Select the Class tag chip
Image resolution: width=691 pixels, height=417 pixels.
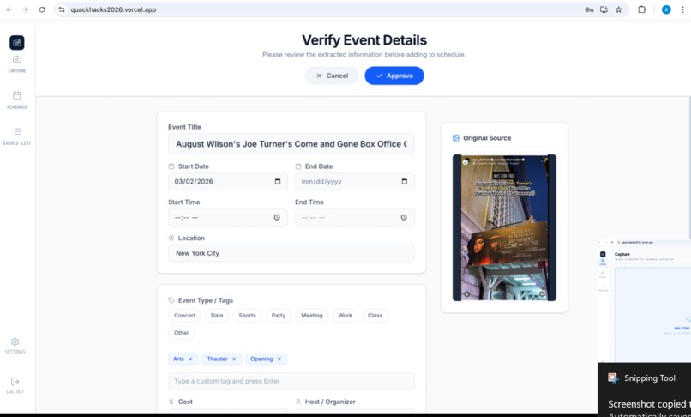click(x=375, y=316)
